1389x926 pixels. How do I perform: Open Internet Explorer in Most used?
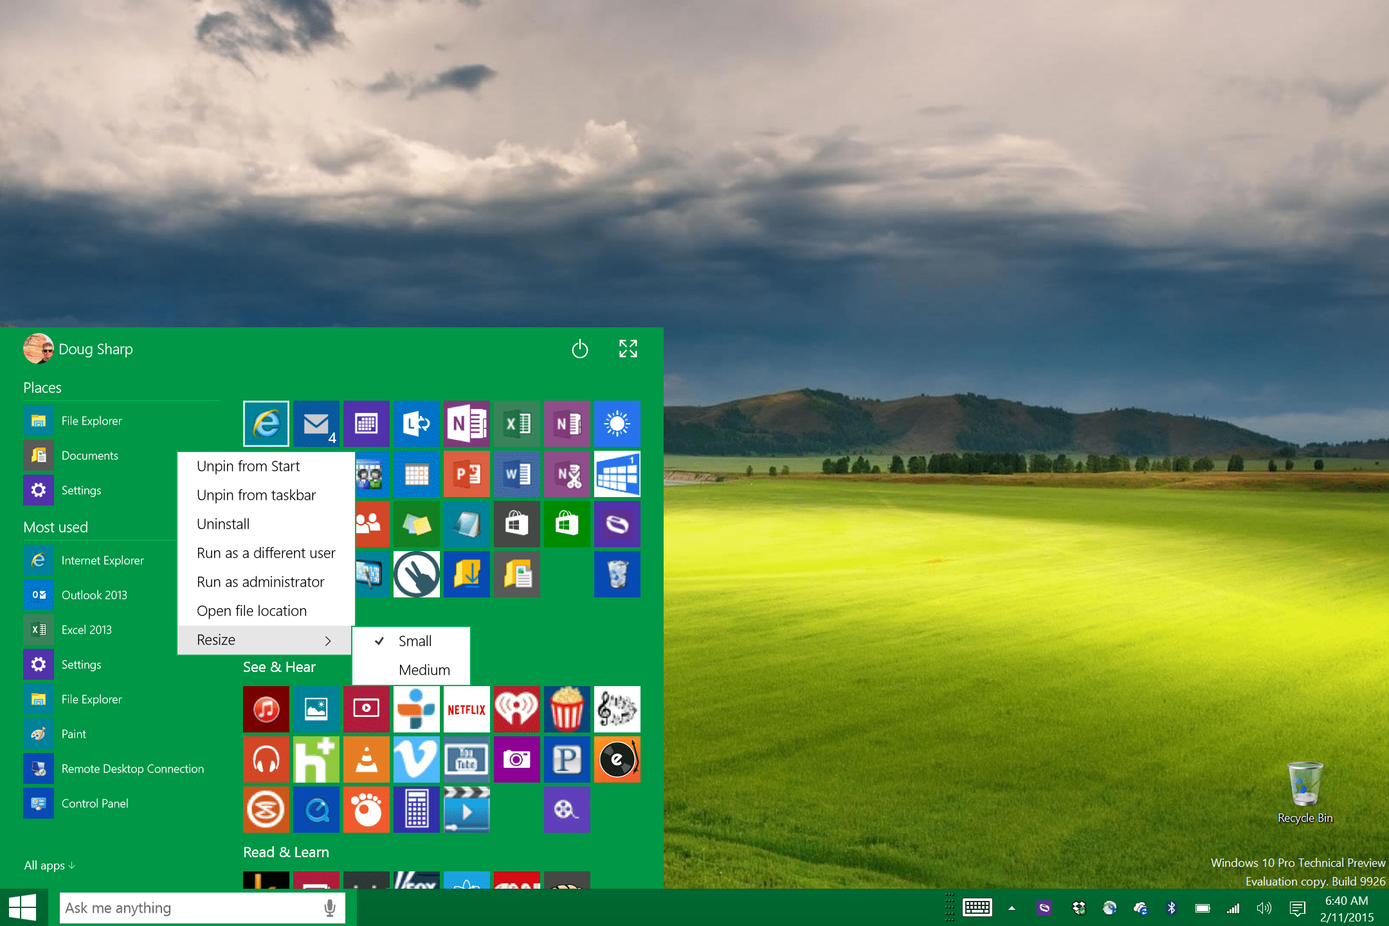tap(100, 560)
